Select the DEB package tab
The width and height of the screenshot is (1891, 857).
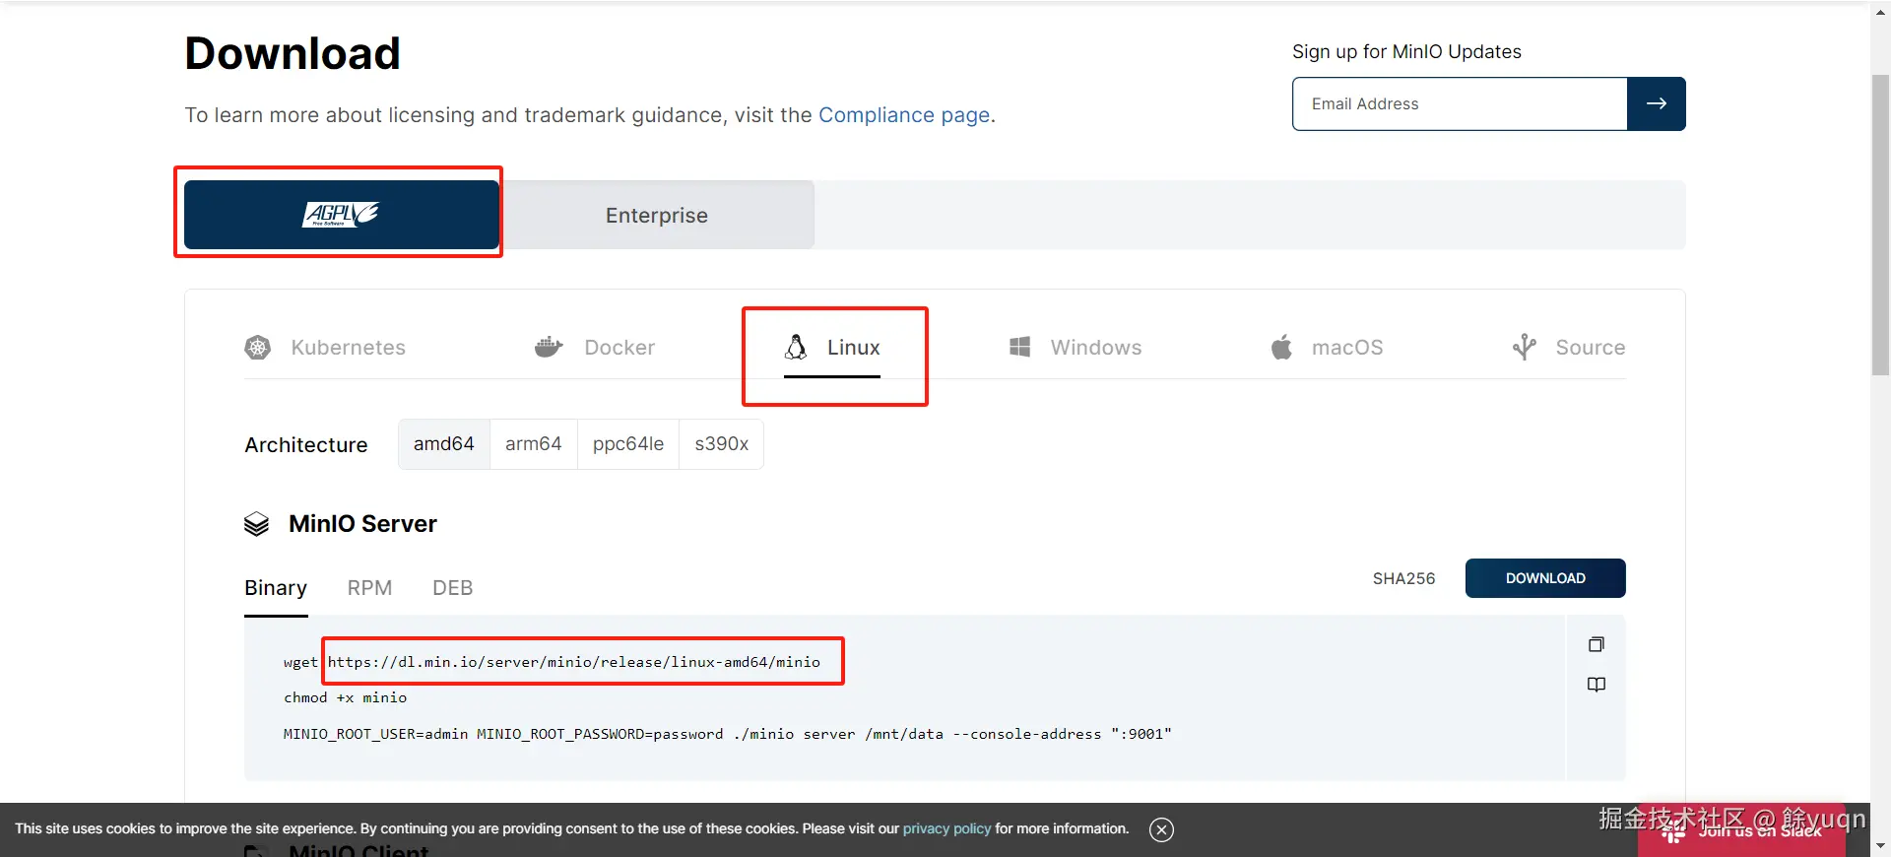point(453,588)
